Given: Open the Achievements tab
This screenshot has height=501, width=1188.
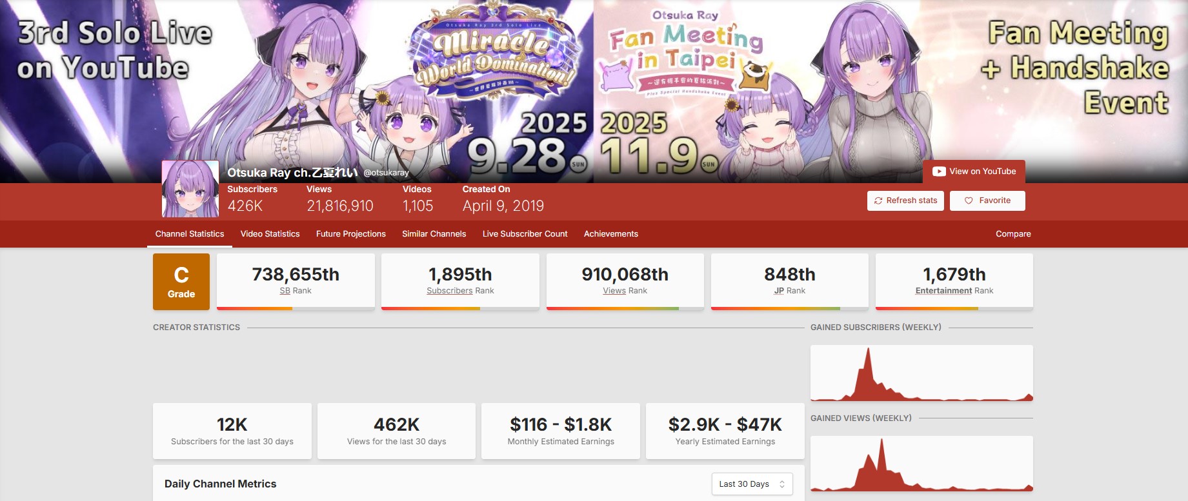Looking at the screenshot, I should click(611, 234).
